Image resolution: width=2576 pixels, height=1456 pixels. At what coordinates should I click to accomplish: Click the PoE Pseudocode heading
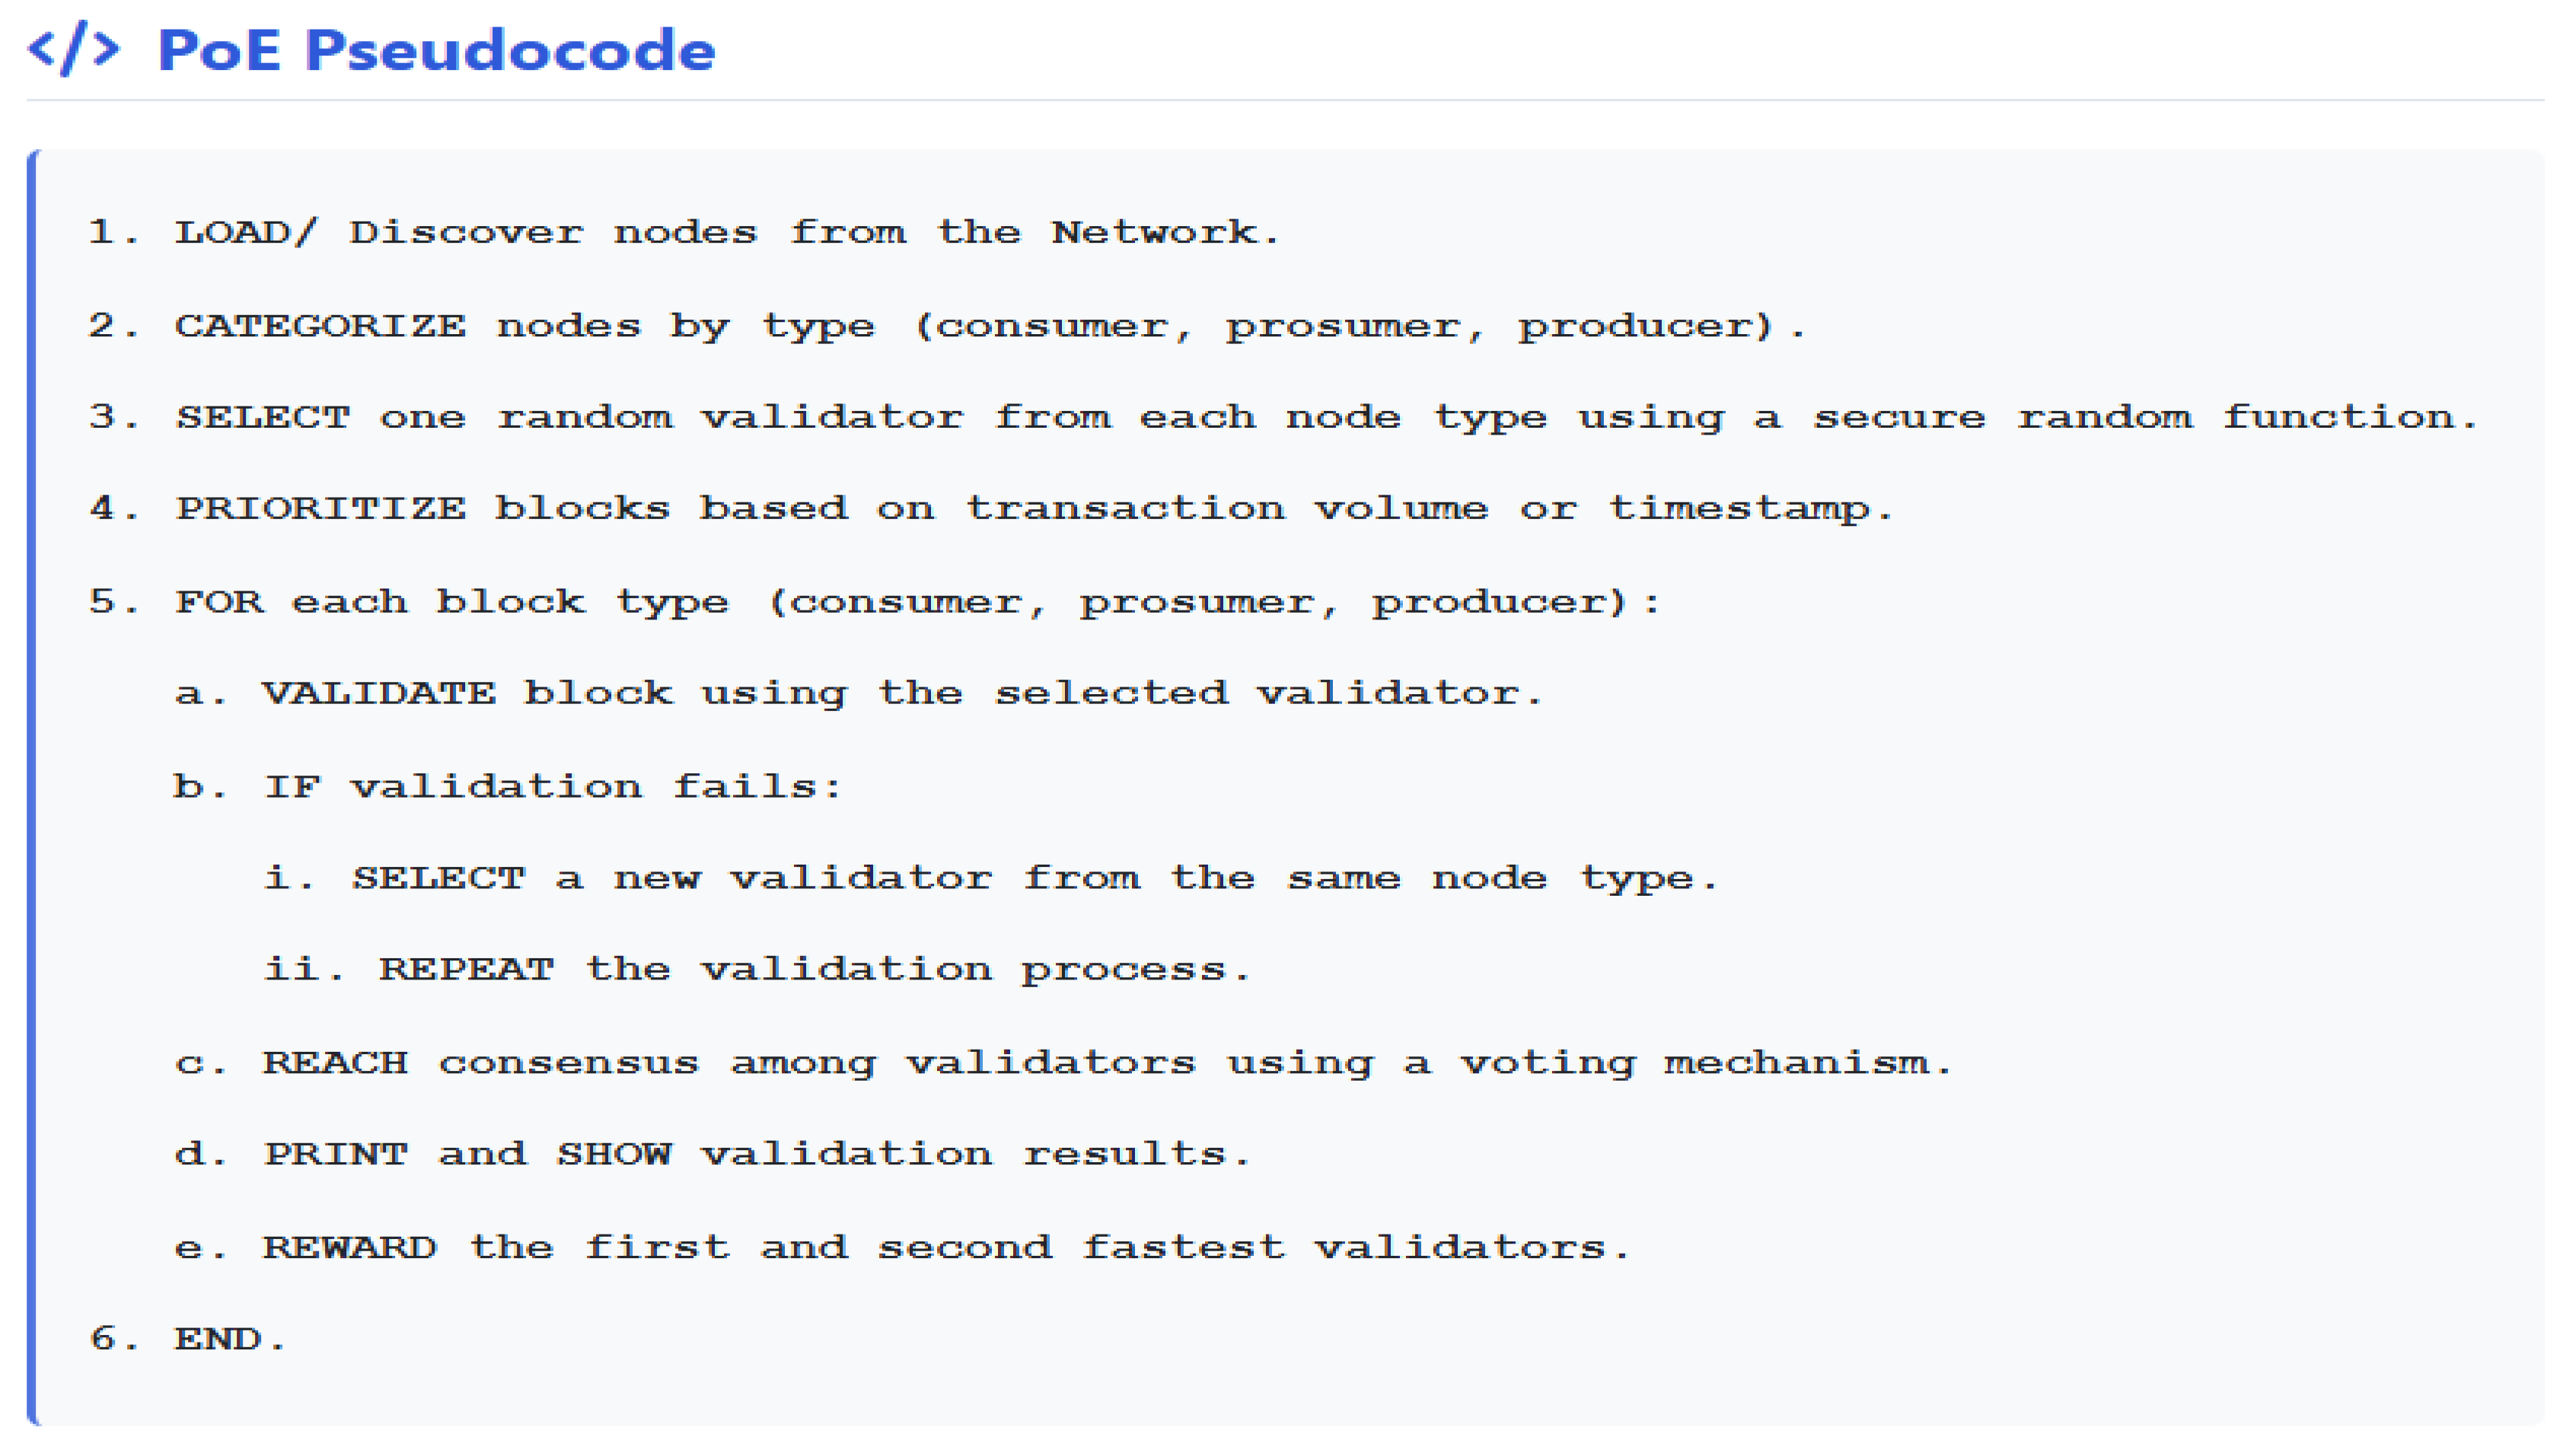point(437,50)
